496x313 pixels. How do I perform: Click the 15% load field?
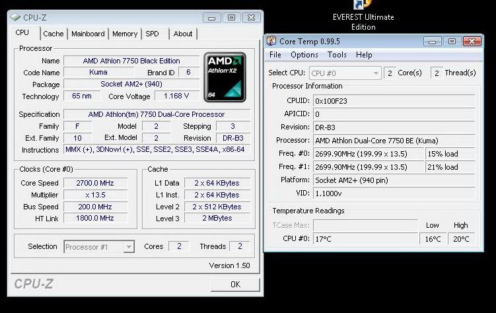[450, 154]
